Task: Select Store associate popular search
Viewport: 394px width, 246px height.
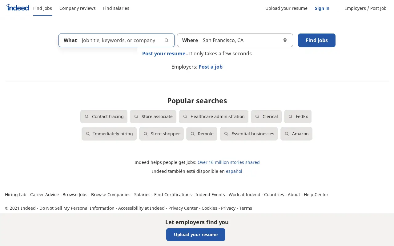Action: click(153, 117)
